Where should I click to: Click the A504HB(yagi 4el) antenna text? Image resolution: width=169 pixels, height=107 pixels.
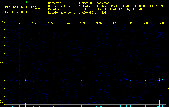pyautogui.click(x=95, y=13)
